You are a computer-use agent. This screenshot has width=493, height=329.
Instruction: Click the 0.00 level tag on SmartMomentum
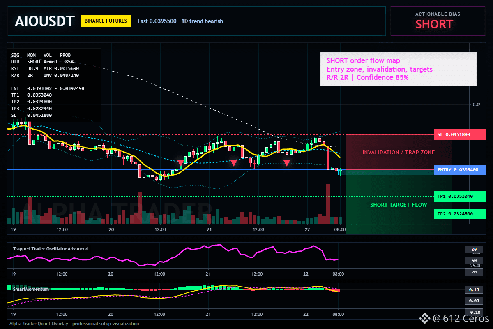(474, 301)
